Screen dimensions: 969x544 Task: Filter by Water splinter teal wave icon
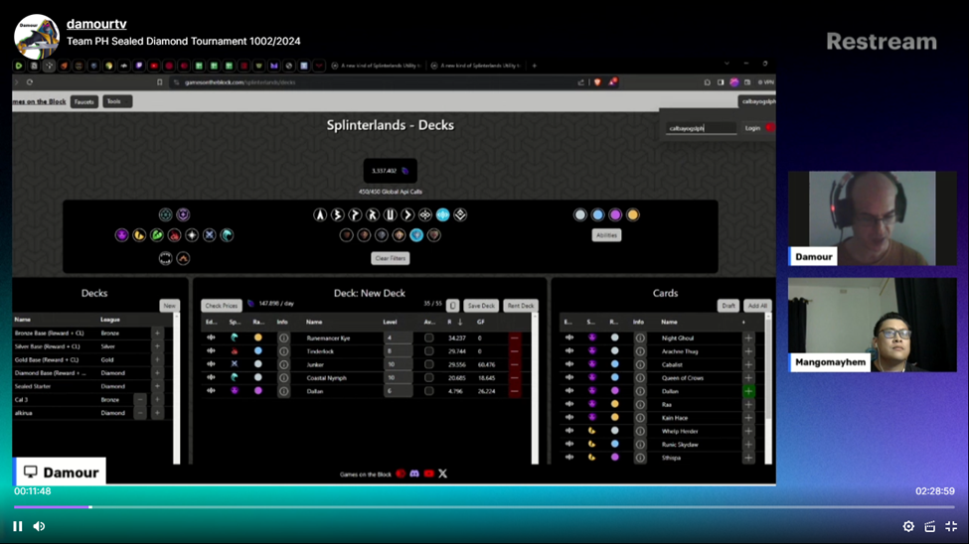point(227,235)
